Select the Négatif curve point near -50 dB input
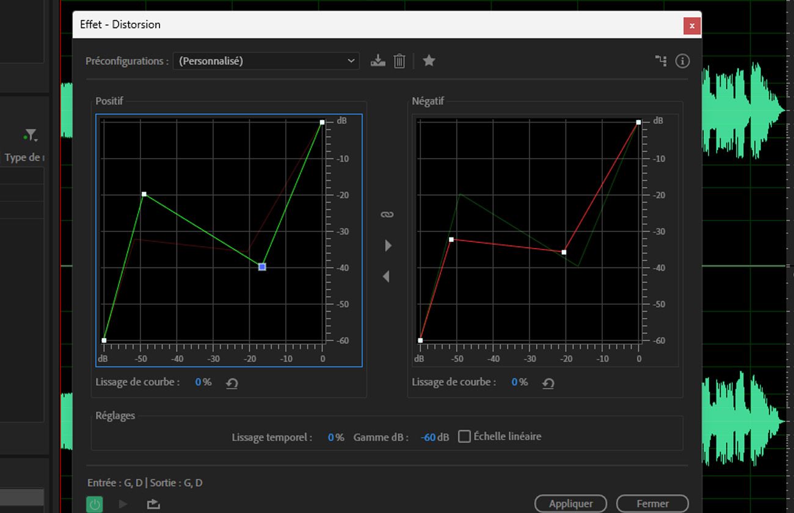 [x=451, y=239]
